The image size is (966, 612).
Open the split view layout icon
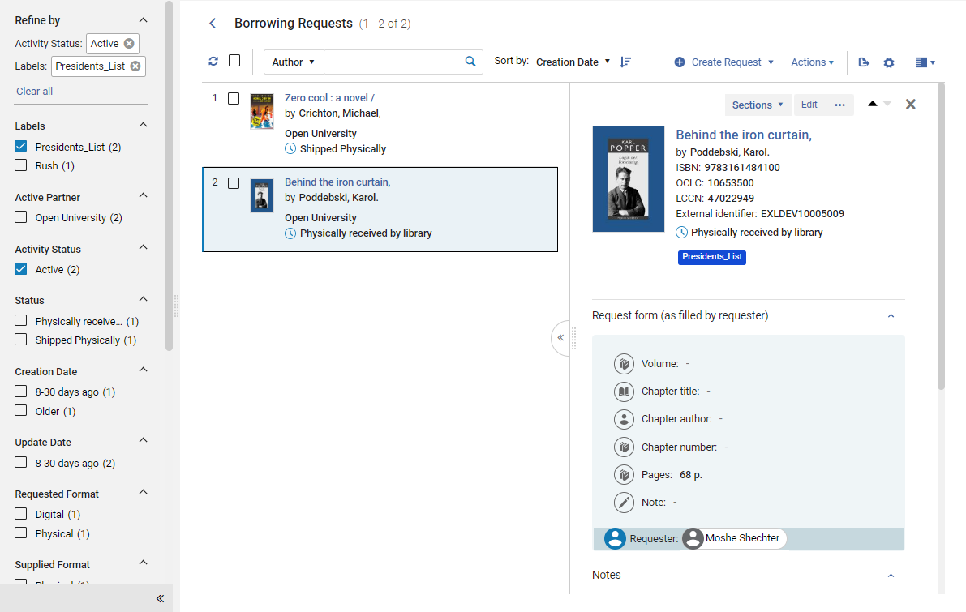coord(925,62)
